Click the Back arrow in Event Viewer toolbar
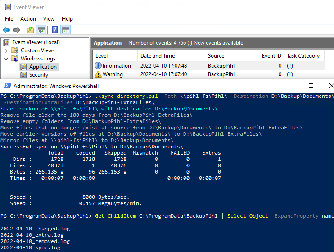This screenshot has height=252, width=334. coord(6,30)
